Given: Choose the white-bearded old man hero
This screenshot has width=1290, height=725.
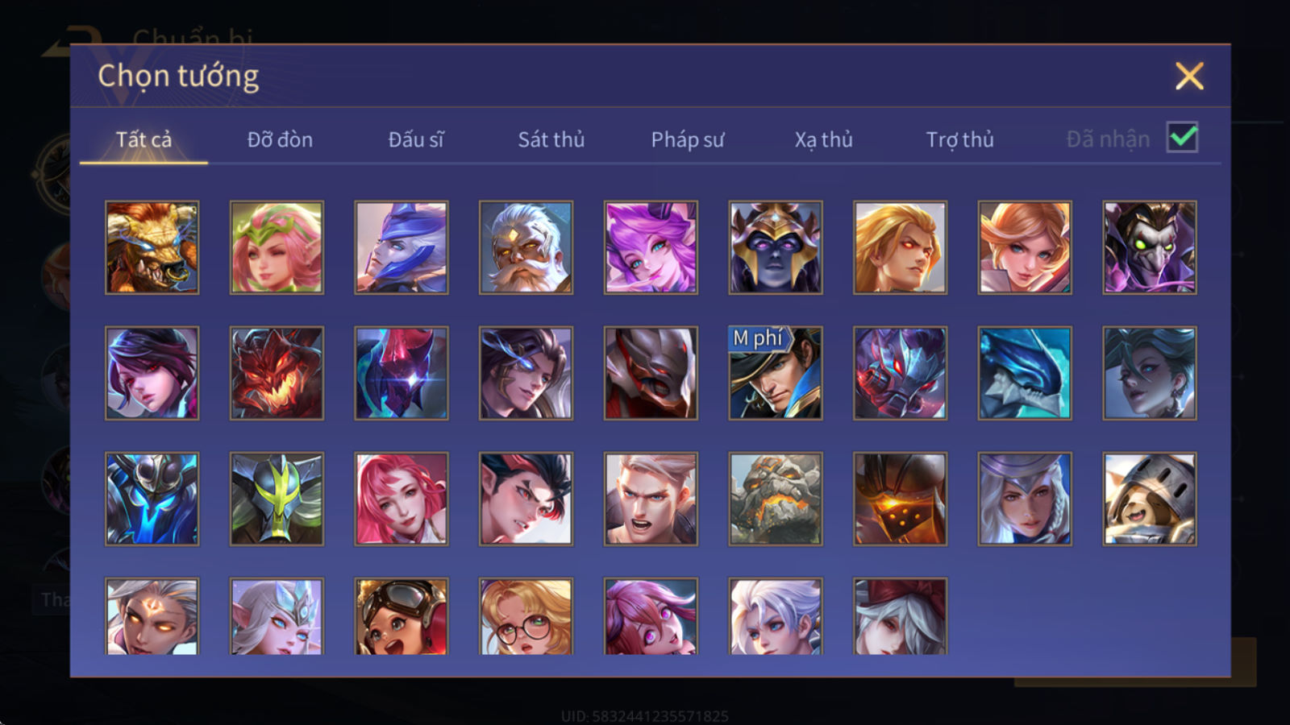Looking at the screenshot, I should [526, 247].
